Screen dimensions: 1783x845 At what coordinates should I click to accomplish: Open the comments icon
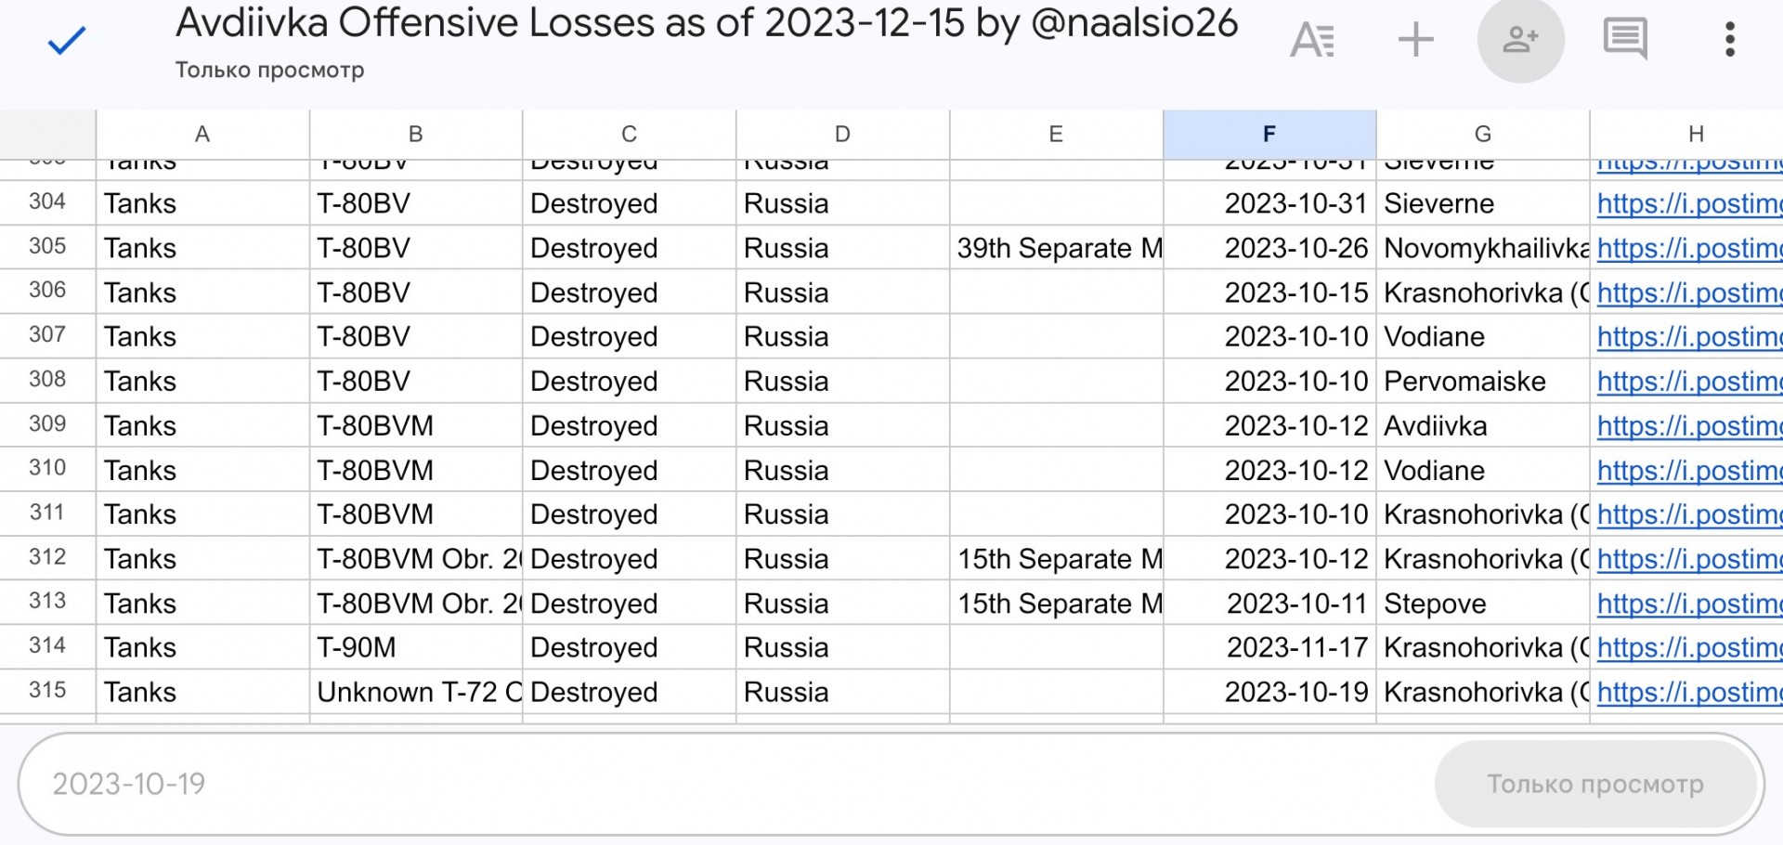pos(1625,40)
